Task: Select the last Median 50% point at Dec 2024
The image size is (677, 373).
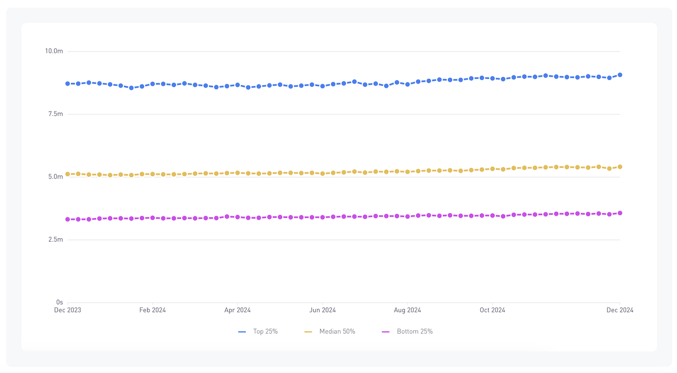Action: (620, 167)
